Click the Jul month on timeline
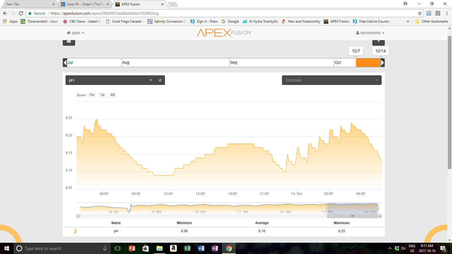 tap(94, 63)
